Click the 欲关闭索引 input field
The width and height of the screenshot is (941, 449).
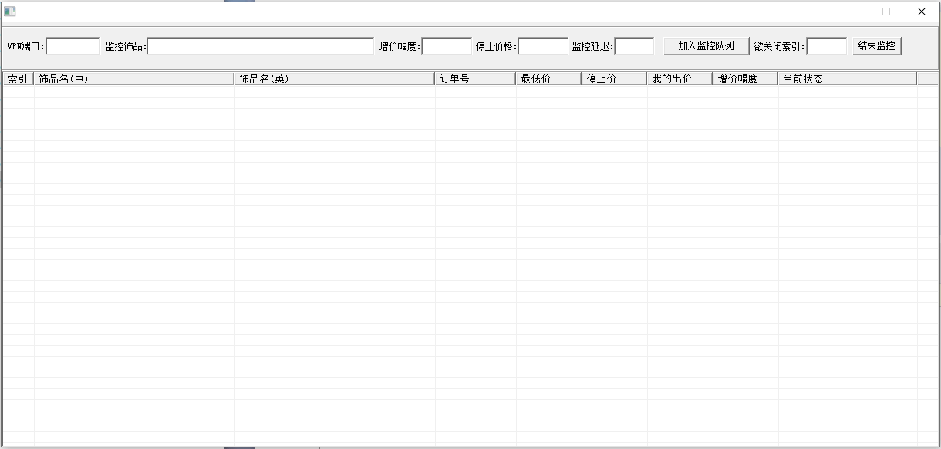(826, 46)
